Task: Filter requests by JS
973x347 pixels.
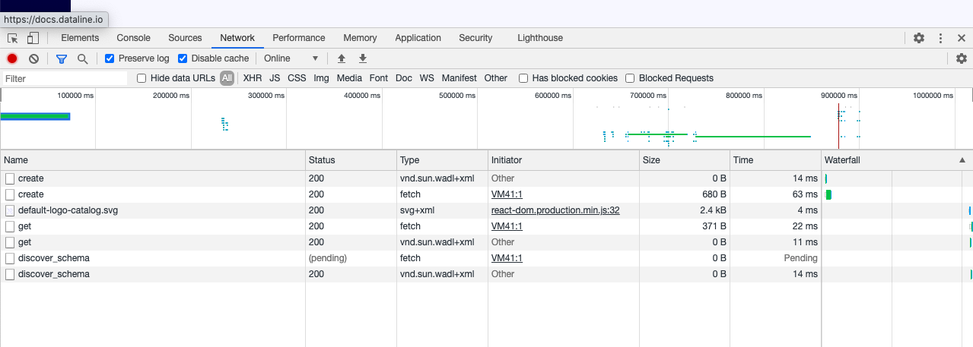Action: (275, 78)
